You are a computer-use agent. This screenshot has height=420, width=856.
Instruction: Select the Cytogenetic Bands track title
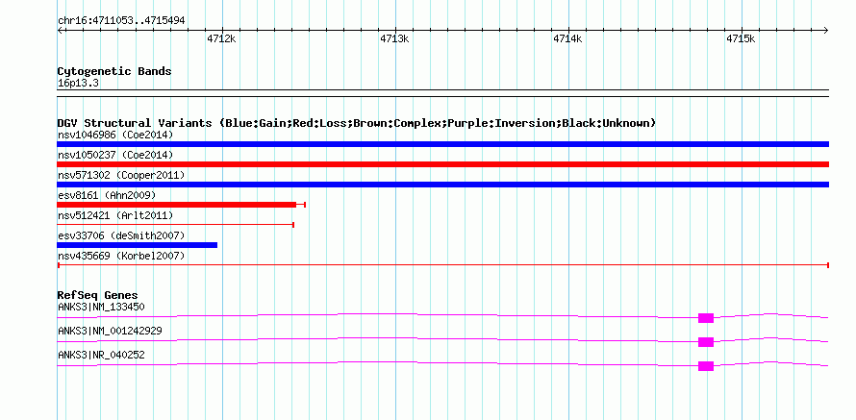(114, 71)
